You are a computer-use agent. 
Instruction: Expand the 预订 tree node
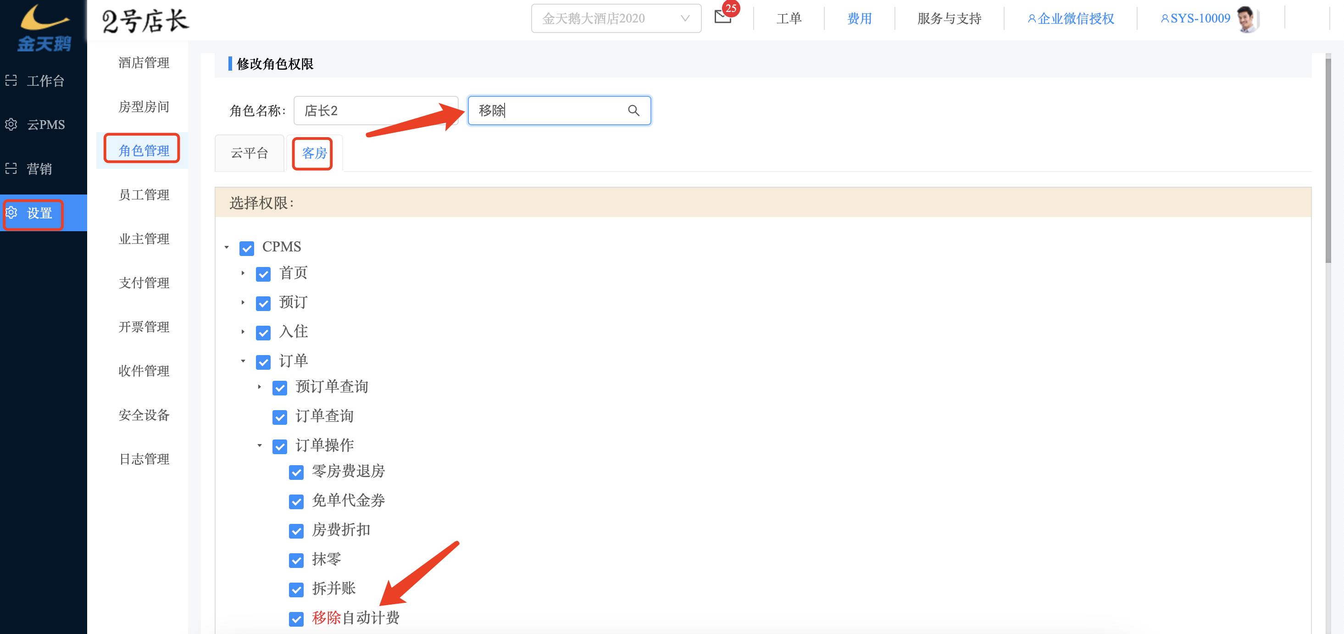coord(243,302)
